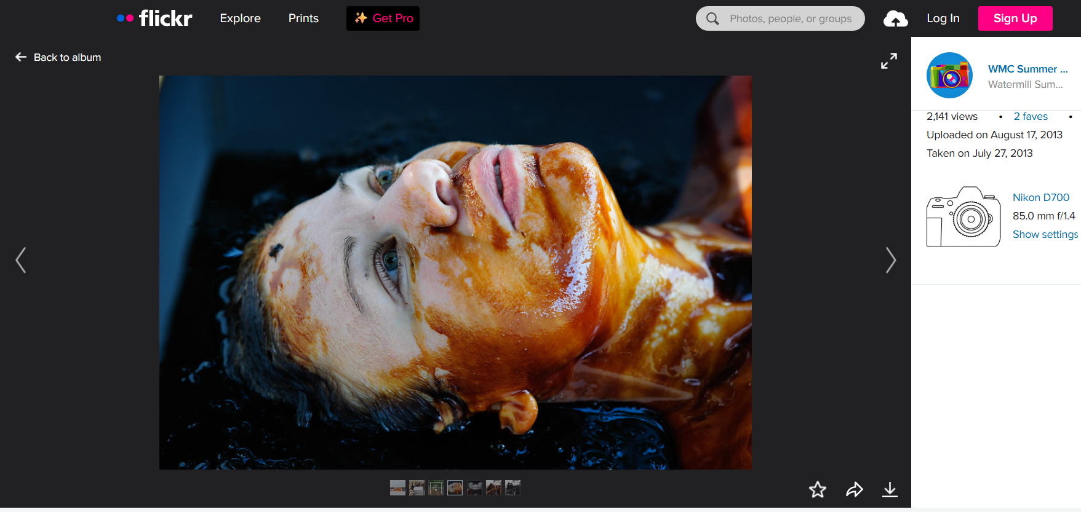The image size is (1081, 512).
Task: Click the back to album arrow
Action: [21, 57]
